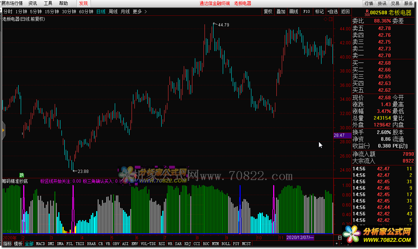
Task: Select the 指标 tab at bottom
Action: point(8,244)
